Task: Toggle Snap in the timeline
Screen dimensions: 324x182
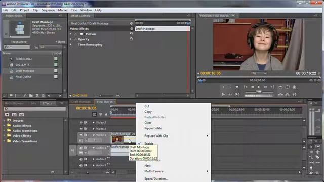Action: (x=94, y=114)
